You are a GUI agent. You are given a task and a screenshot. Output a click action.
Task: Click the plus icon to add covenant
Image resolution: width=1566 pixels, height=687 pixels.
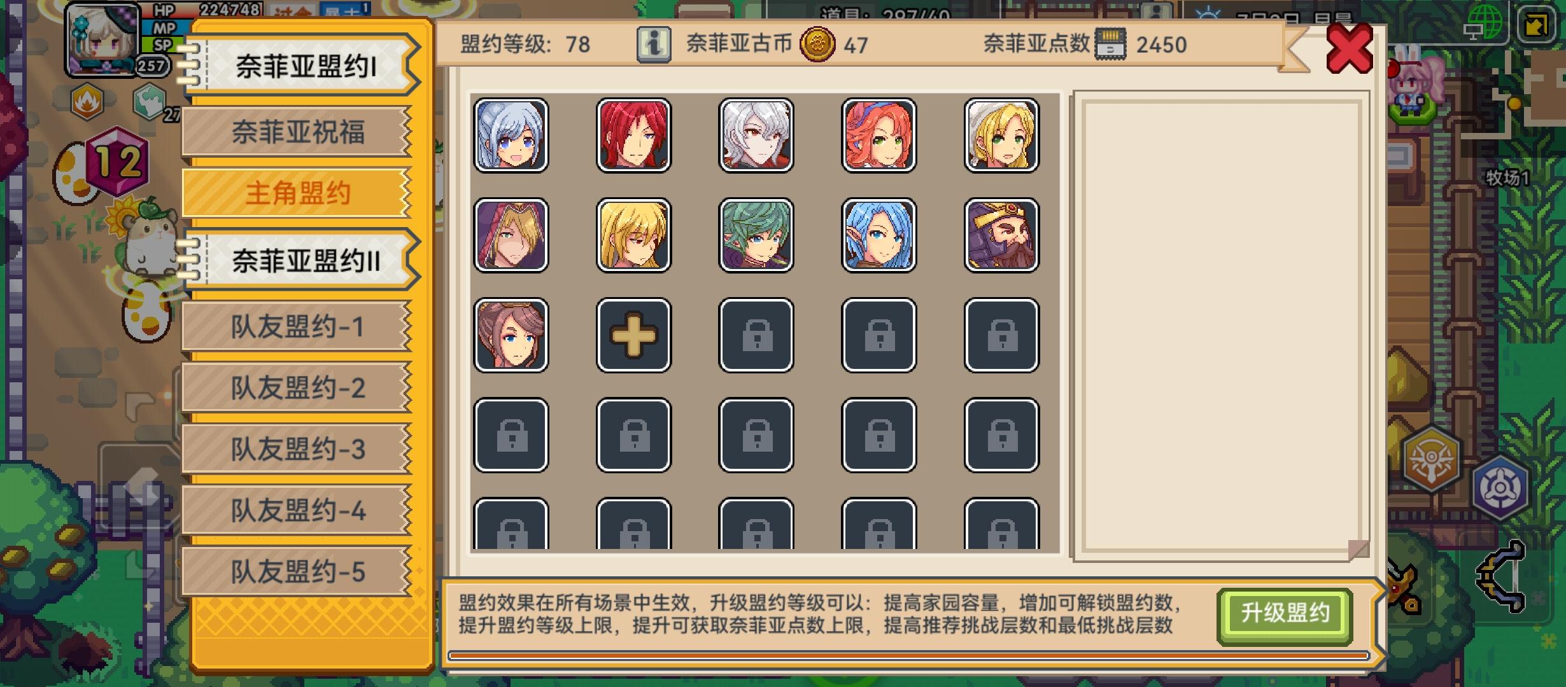[633, 335]
